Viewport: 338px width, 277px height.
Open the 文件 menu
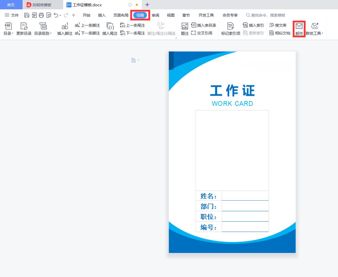tap(12, 15)
